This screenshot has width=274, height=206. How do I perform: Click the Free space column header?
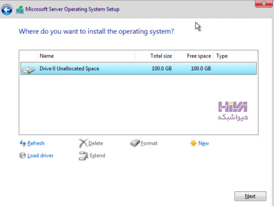coord(194,56)
